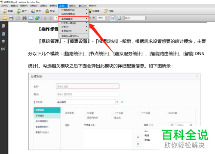
Task: Select the lan entry in 待选 list
Action: tap(146, 131)
